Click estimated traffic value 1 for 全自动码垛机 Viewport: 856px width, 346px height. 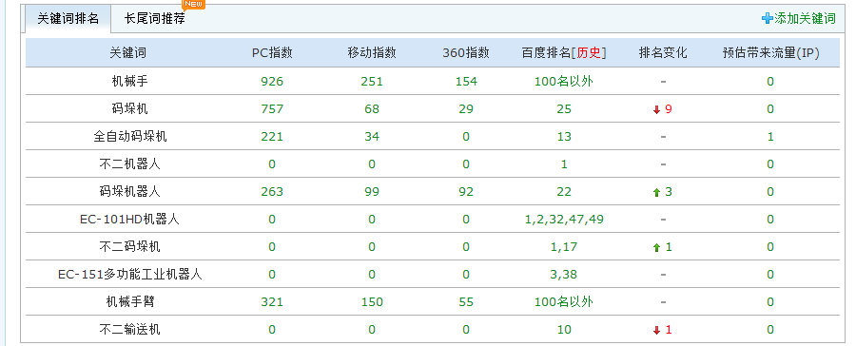tap(770, 137)
